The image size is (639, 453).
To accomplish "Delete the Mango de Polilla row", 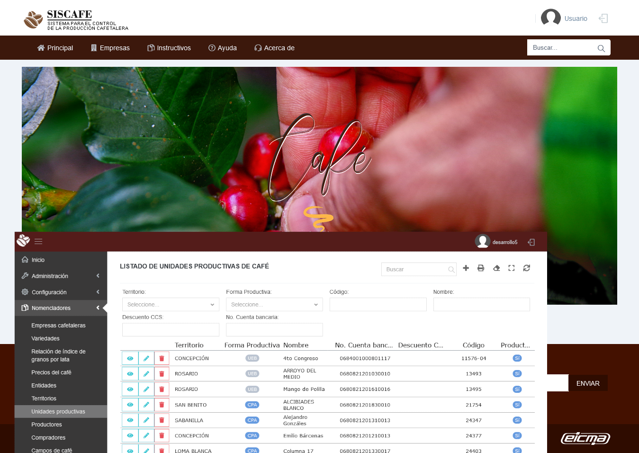I will coord(162,390).
